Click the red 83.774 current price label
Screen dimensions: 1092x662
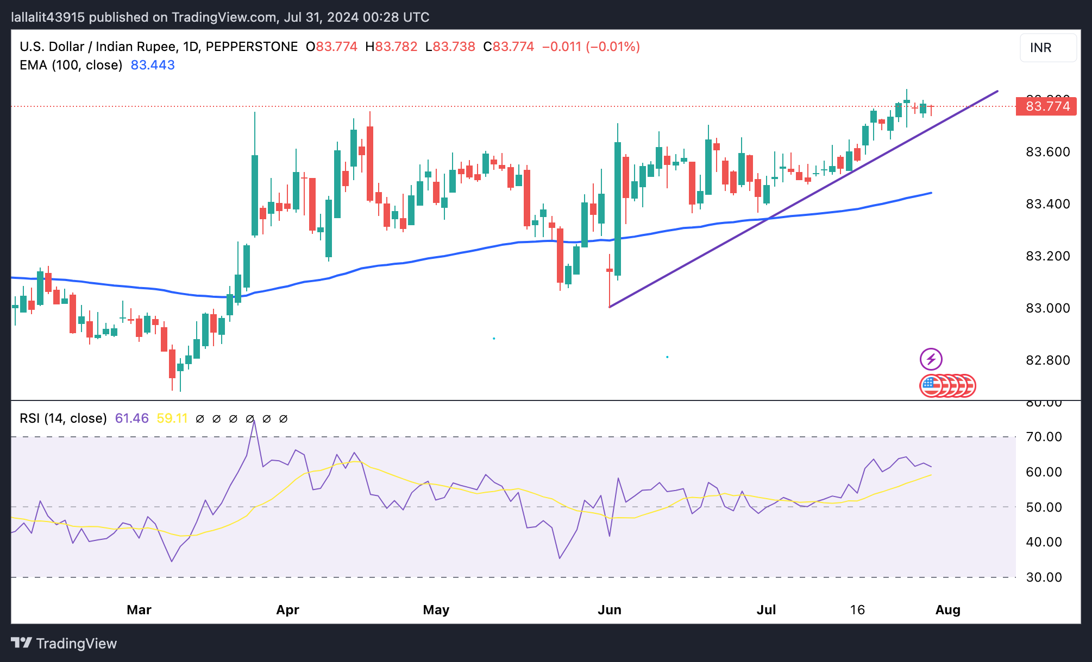point(1046,106)
